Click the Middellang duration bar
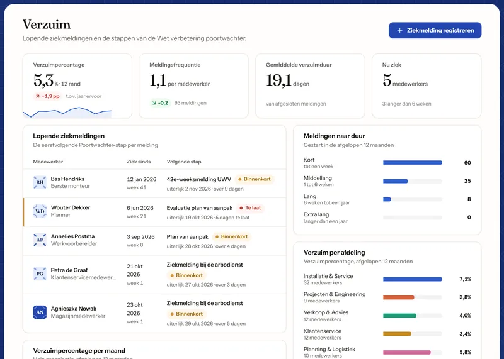The height and width of the screenshot is (359, 504). [x=396, y=181]
